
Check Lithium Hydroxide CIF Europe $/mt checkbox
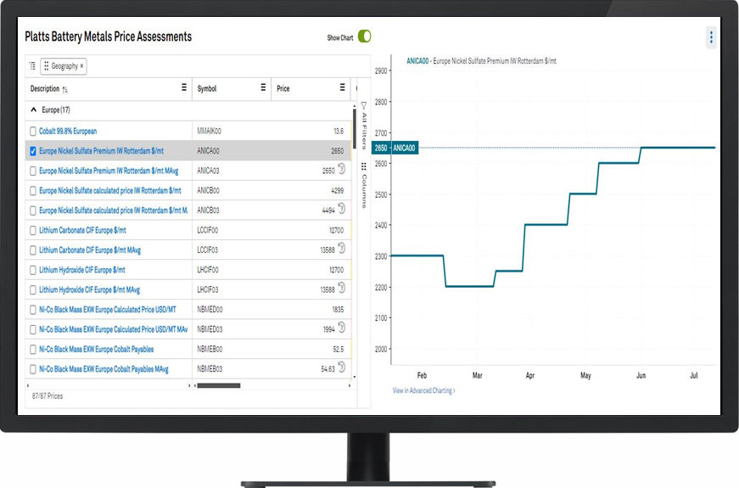33,270
